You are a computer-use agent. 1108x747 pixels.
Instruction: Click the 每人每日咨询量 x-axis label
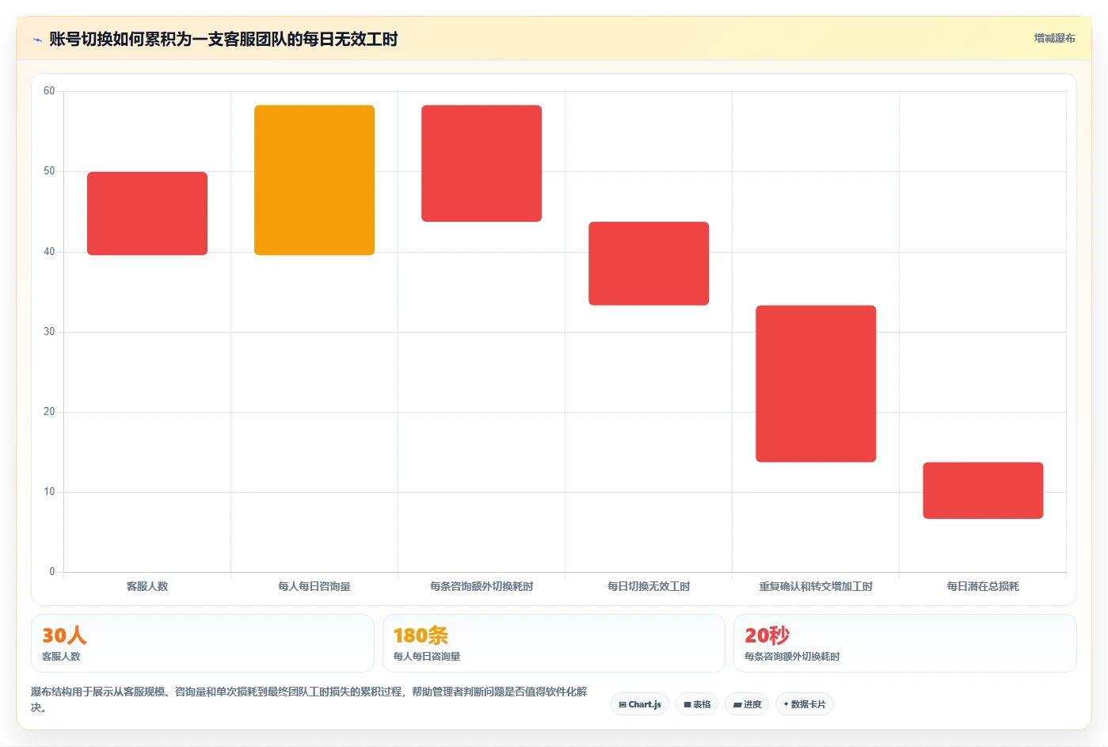314,586
